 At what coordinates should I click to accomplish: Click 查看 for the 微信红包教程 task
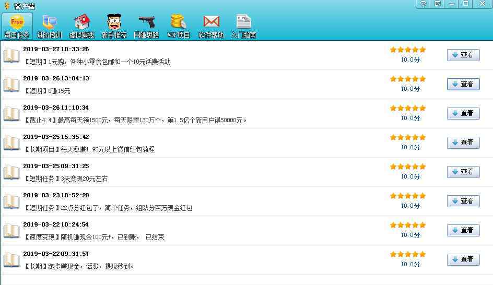pyautogui.click(x=463, y=142)
